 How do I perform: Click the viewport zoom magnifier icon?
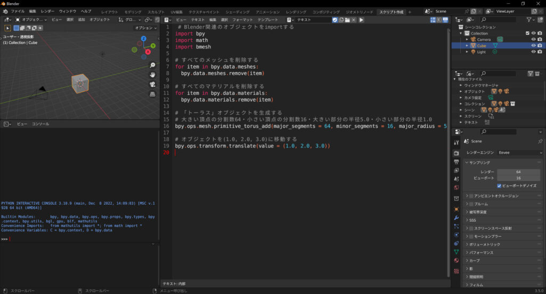[x=152, y=65]
